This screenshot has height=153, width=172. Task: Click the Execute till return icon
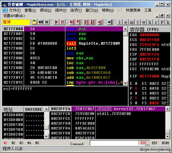coord(100,22)
